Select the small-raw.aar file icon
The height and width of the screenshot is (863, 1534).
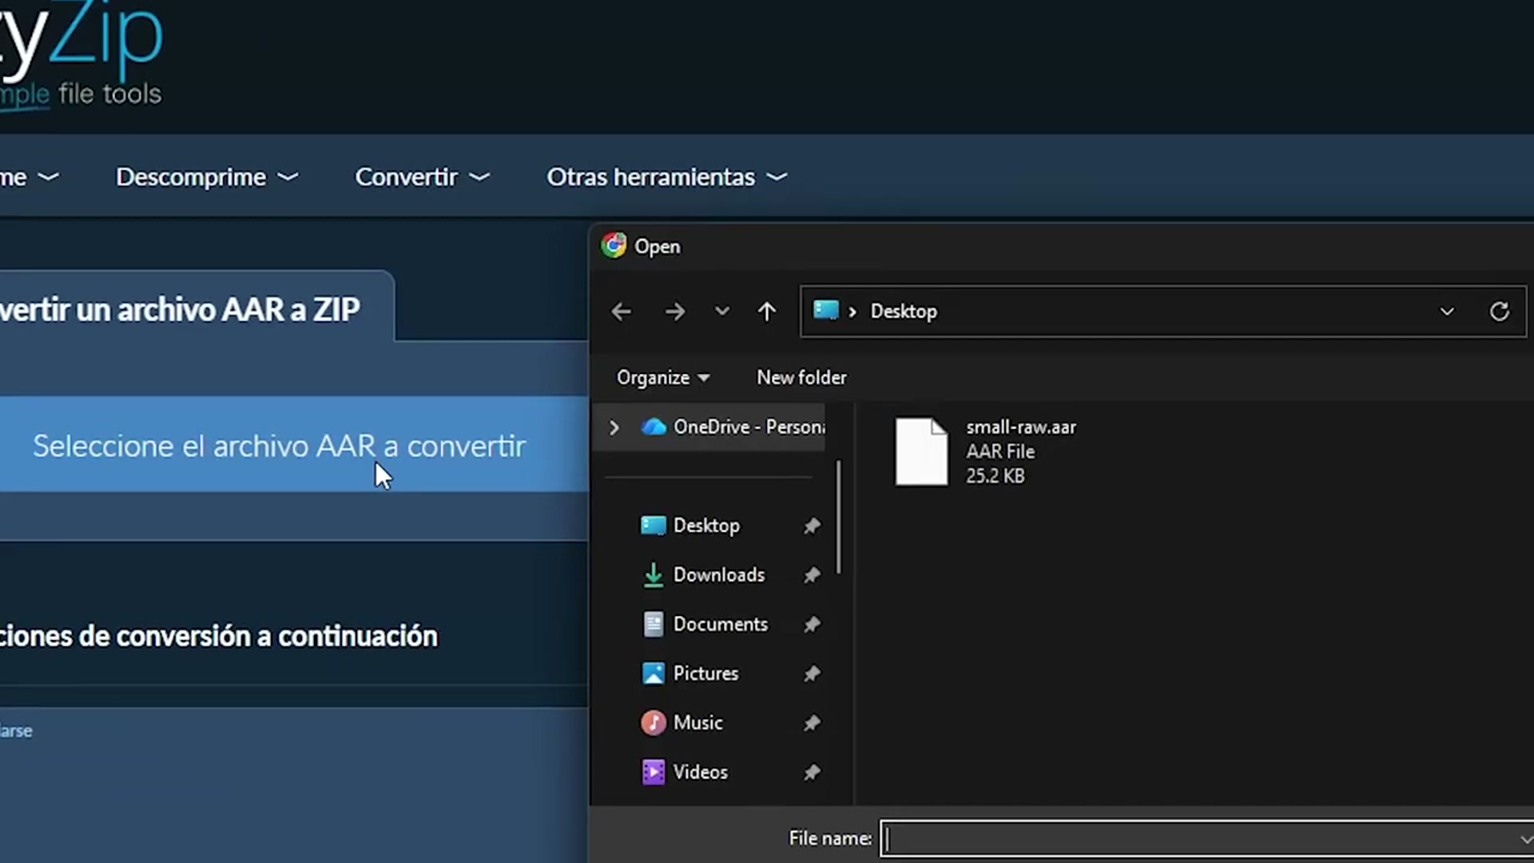click(921, 451)
